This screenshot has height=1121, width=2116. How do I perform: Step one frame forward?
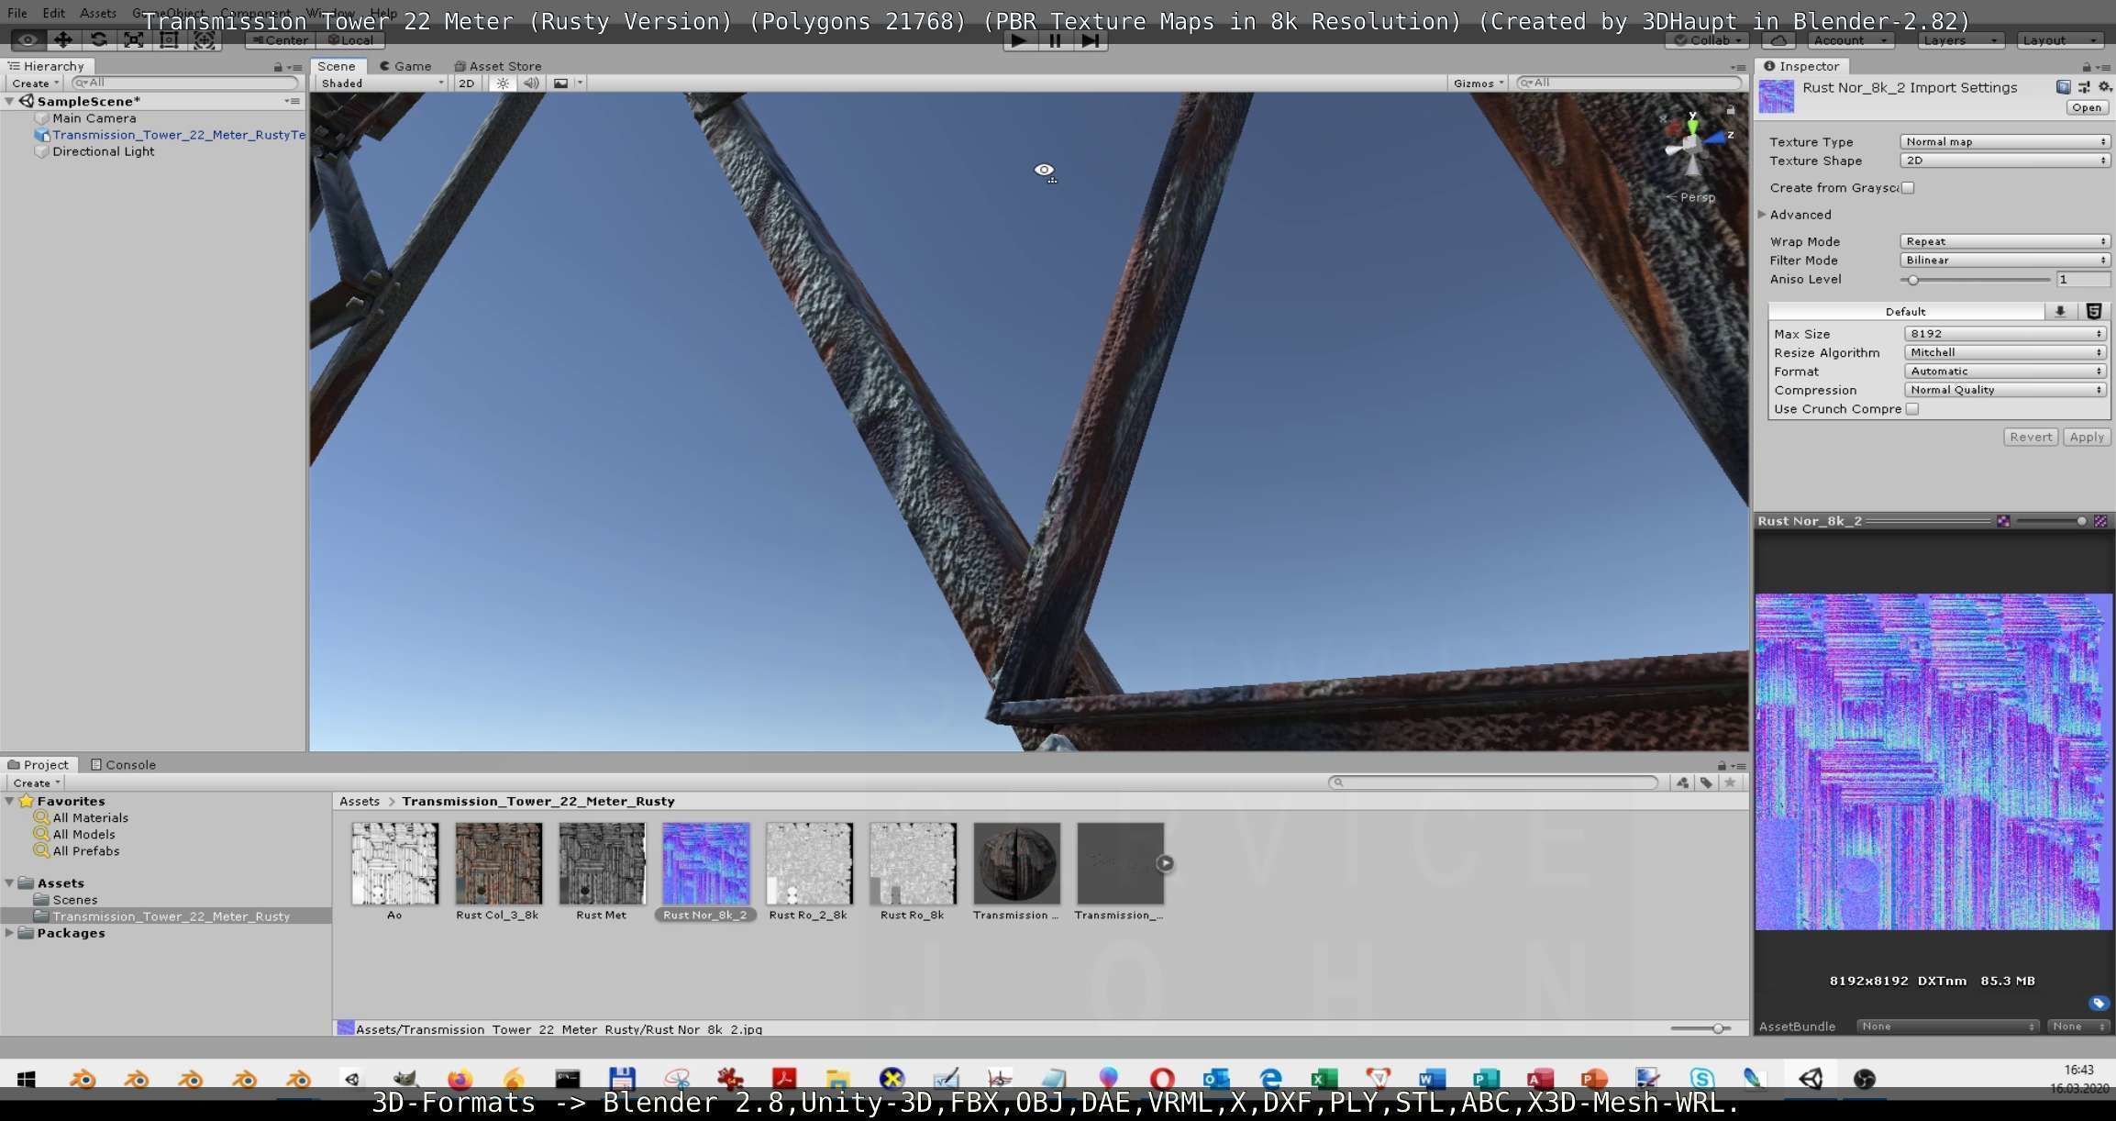point(1090,40)
